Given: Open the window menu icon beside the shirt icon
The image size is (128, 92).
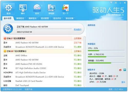Looking at the screenshot, I should pyautogui.click(x=116, y=3).
